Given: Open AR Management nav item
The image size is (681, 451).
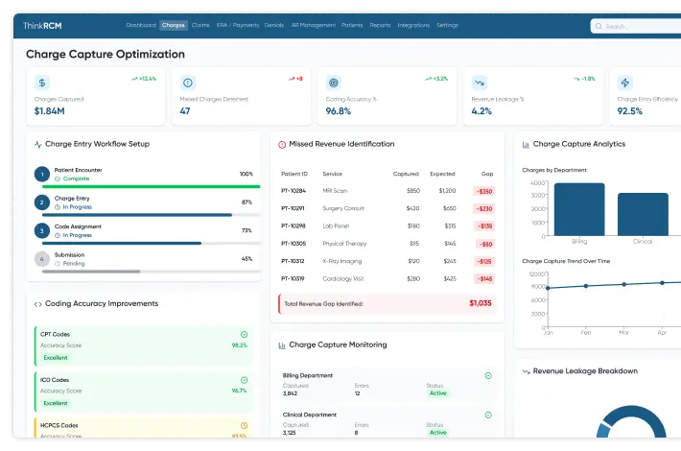Looking at the screenshot, I should click(313, 25).
